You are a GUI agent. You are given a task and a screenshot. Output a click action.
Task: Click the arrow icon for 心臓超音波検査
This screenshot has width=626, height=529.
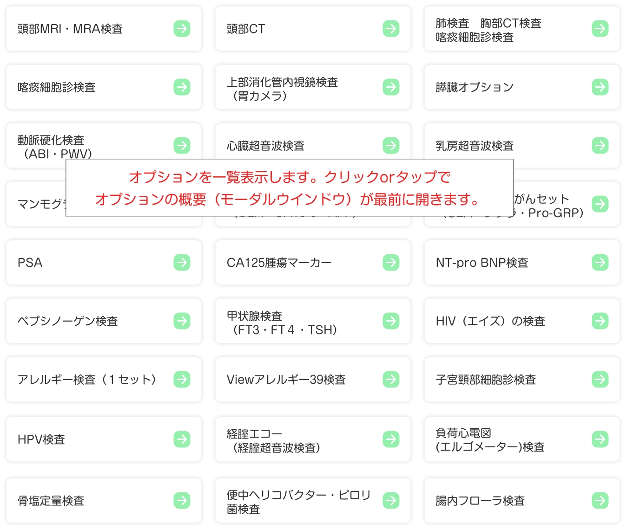(391, 146)
